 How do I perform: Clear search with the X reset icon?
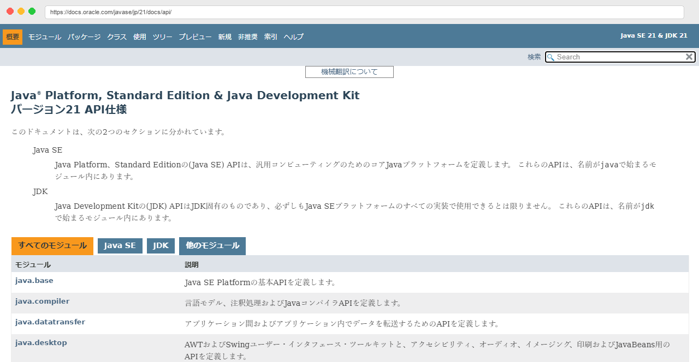pyautogui.click(x=689, y=57)
